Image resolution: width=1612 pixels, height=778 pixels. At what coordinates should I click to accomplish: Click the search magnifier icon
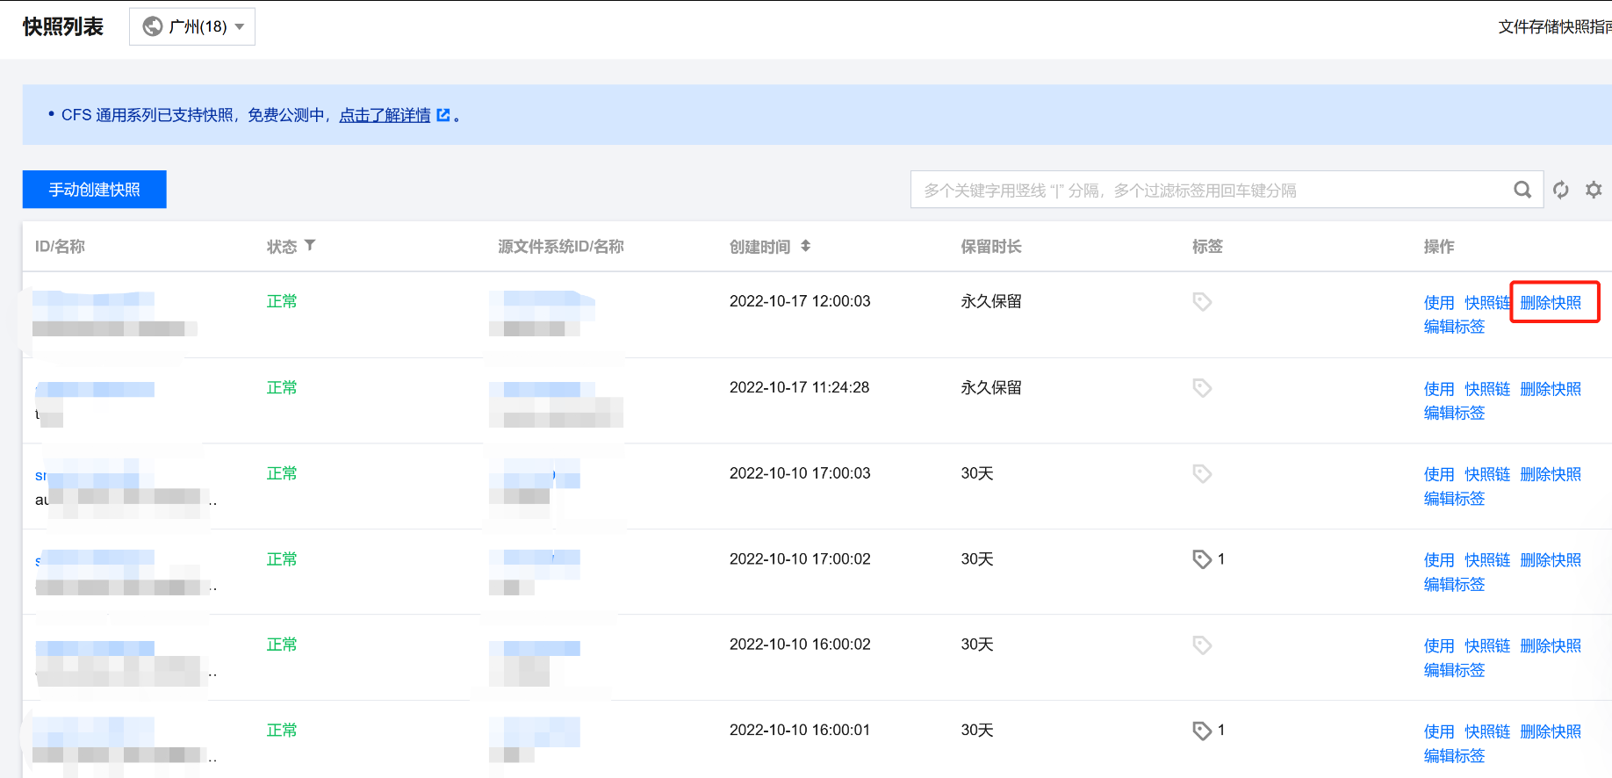1522,190
